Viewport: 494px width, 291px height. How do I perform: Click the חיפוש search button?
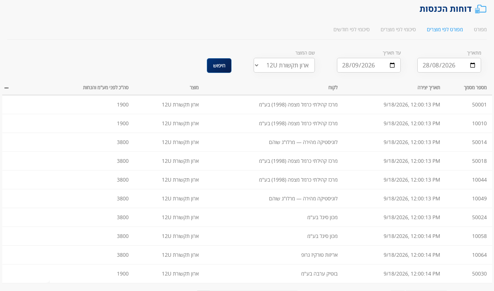point(219,66)
